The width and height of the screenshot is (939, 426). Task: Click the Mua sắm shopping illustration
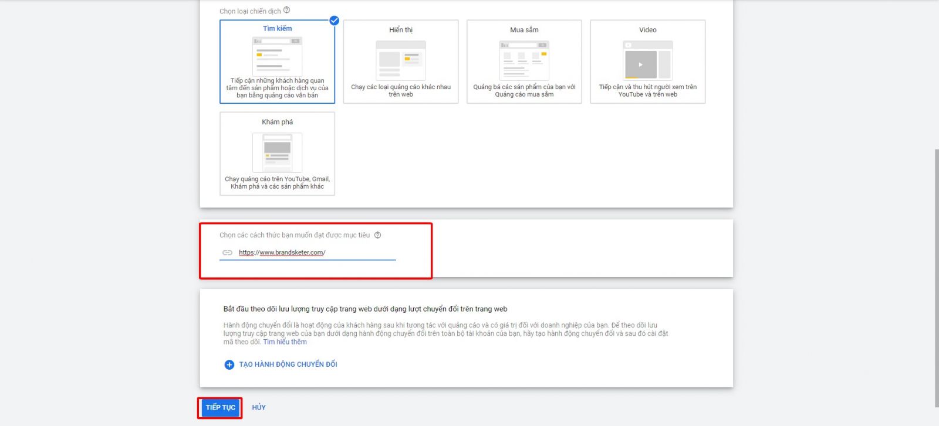[524, 60]
